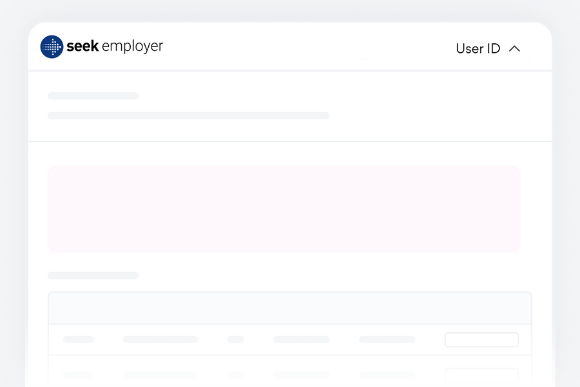Click fifth column placeholder in second row
This screenshot has width=580, height=387.
click(x=387, y=374)
